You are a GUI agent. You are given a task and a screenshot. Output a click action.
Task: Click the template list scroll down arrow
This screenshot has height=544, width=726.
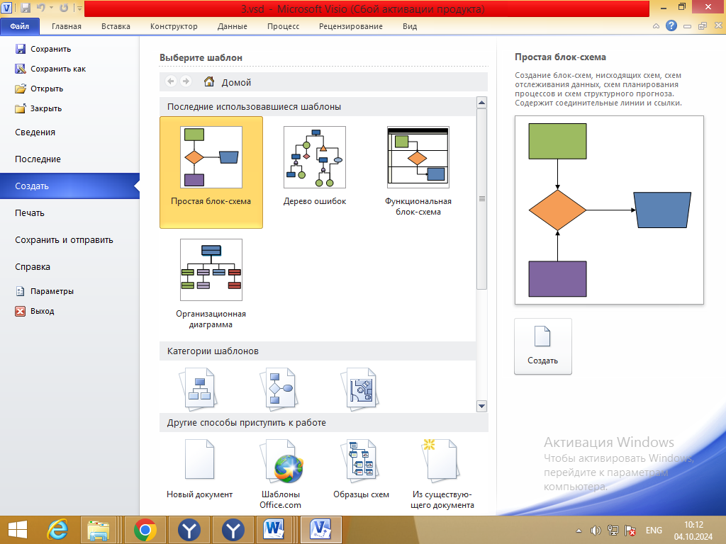(481, 406)
